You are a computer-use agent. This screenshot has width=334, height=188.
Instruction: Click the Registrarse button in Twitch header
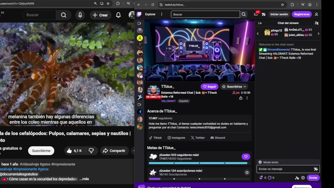point(302,14)
